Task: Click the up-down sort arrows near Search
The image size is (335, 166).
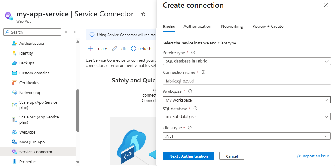Action: click(66, 32)
